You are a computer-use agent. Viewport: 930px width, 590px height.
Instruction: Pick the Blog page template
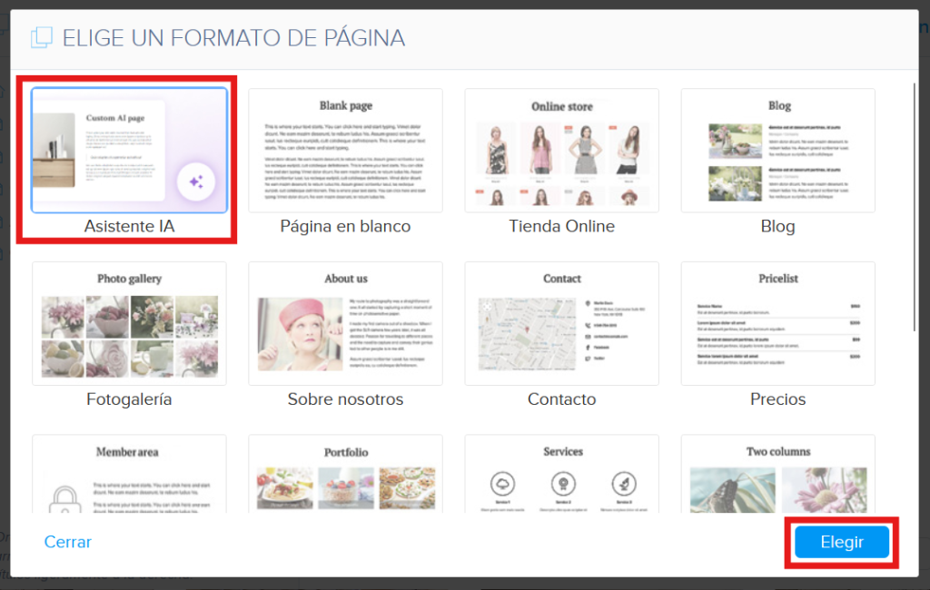[777, 150]
